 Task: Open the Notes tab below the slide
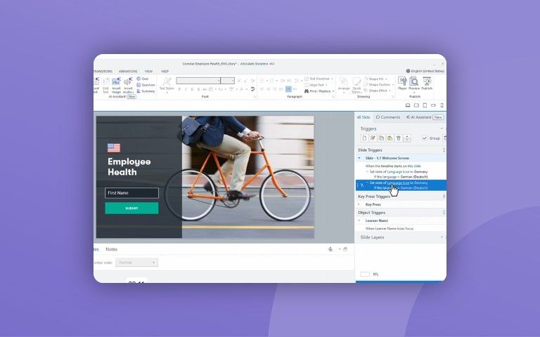(112, 249)
